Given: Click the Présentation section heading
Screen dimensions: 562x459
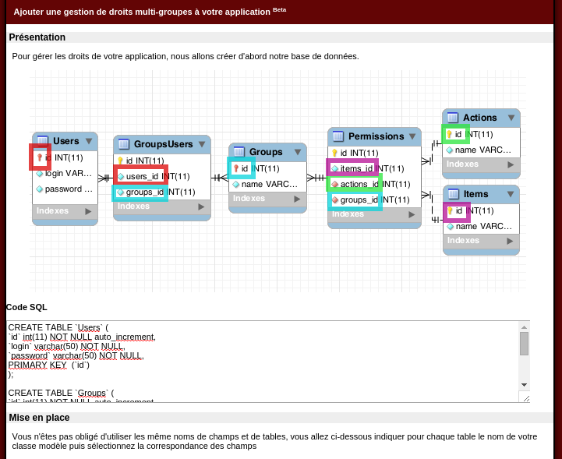Looking at the screenshot, I should [x=37, y=37].
